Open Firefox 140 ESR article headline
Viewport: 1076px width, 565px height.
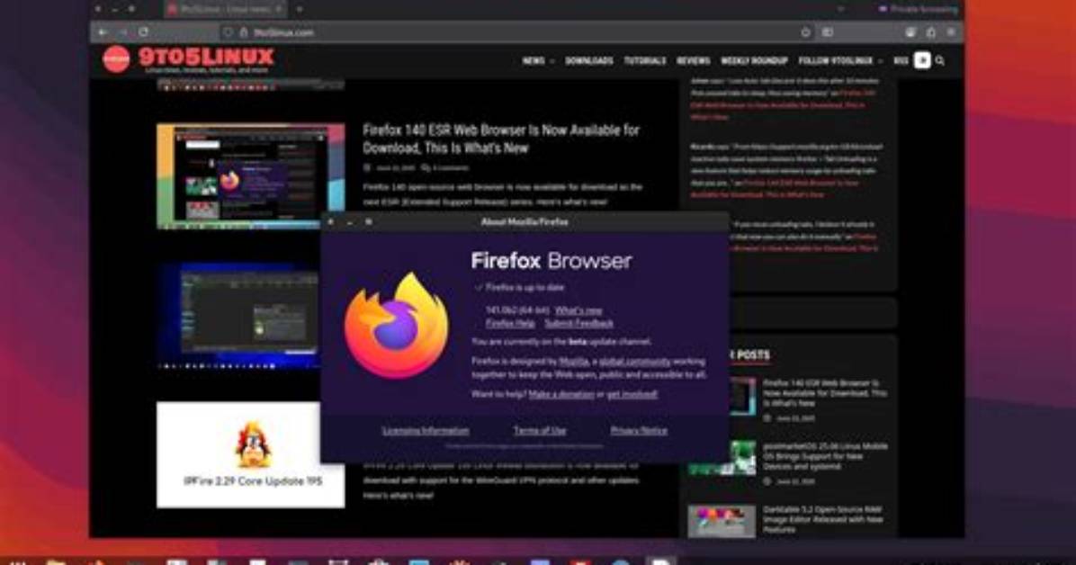tap(501, 139)
